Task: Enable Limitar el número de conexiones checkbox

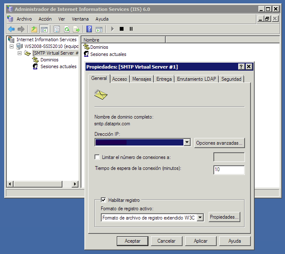Action: pos(97,157)
